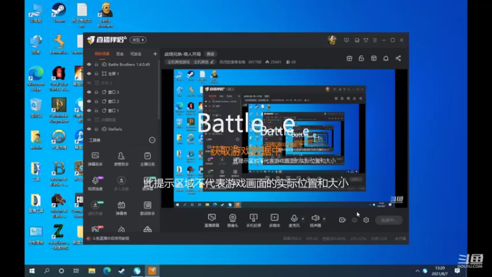Open Steam shortcut on the desktop
The width and height of the screenshot is (492, 277).
58,13
